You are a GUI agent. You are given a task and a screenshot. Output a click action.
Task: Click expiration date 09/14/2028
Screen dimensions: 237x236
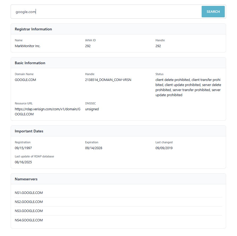click(x=94, y=148)
